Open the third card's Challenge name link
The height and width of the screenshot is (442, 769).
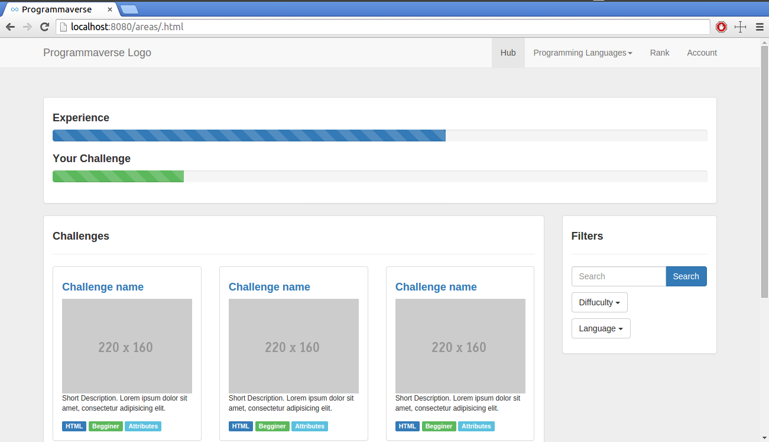point(436,287)
